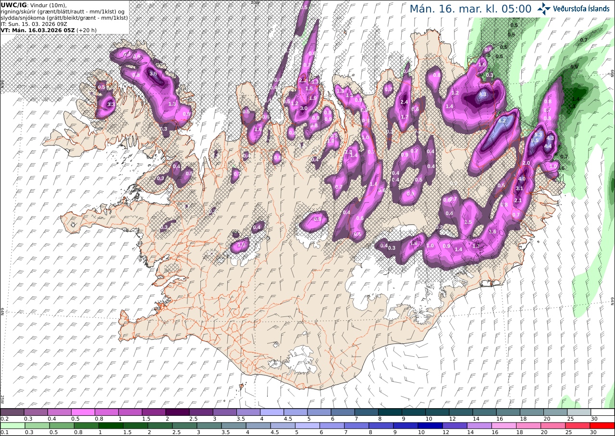Click the 3.5 snowfall value on the map
Screen dimensions: 615x436
(153, 74)
